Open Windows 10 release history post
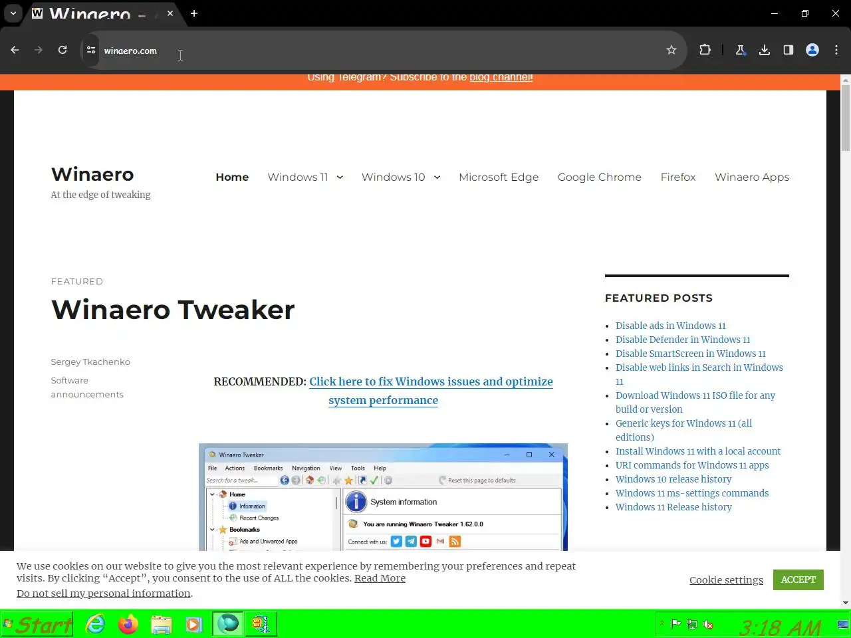The image size is (851, 638). click(673, 479)
